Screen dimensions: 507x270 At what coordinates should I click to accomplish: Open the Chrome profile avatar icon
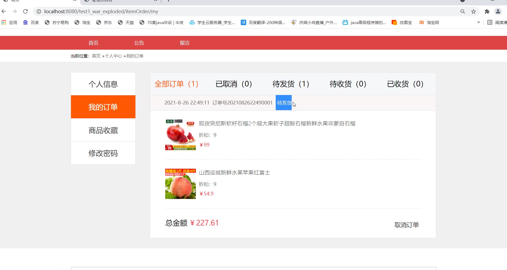pos(498,11)
